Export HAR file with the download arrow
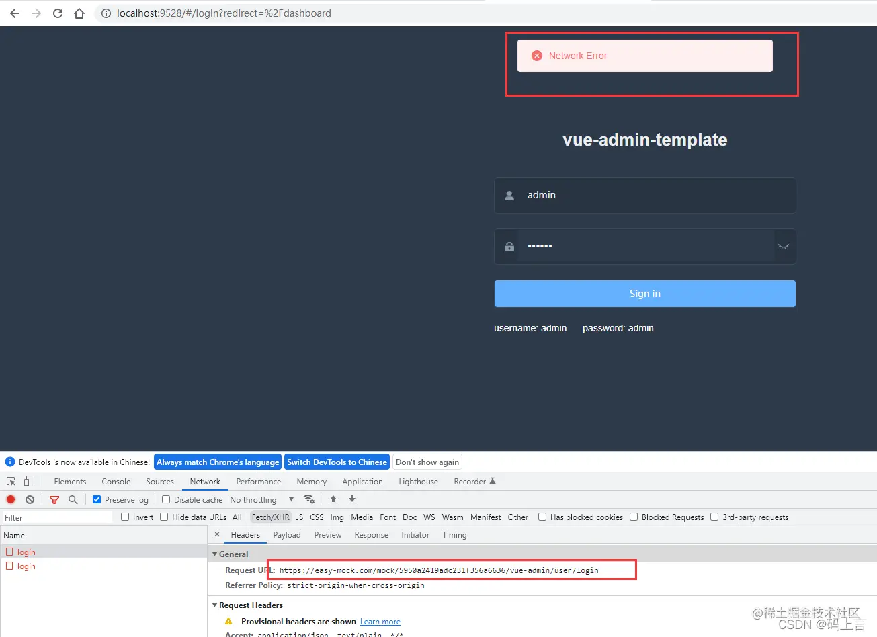This screenshot has width=877, height=637. (352, 499)
